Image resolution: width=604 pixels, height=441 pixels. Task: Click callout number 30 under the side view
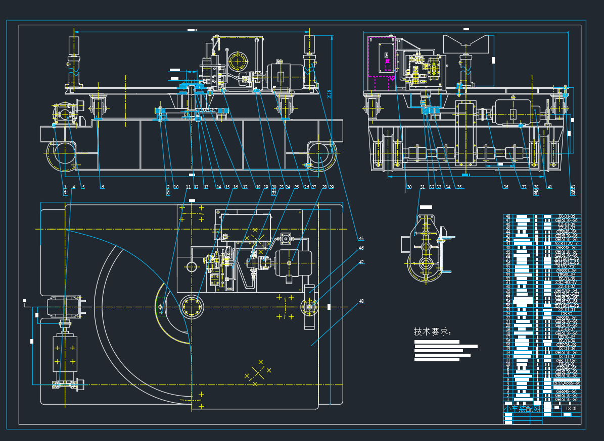pyautogui.click(x=409, y=187)
